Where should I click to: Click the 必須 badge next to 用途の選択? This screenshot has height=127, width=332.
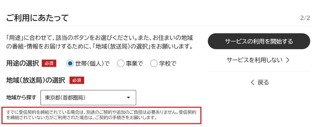coord(49,64)
